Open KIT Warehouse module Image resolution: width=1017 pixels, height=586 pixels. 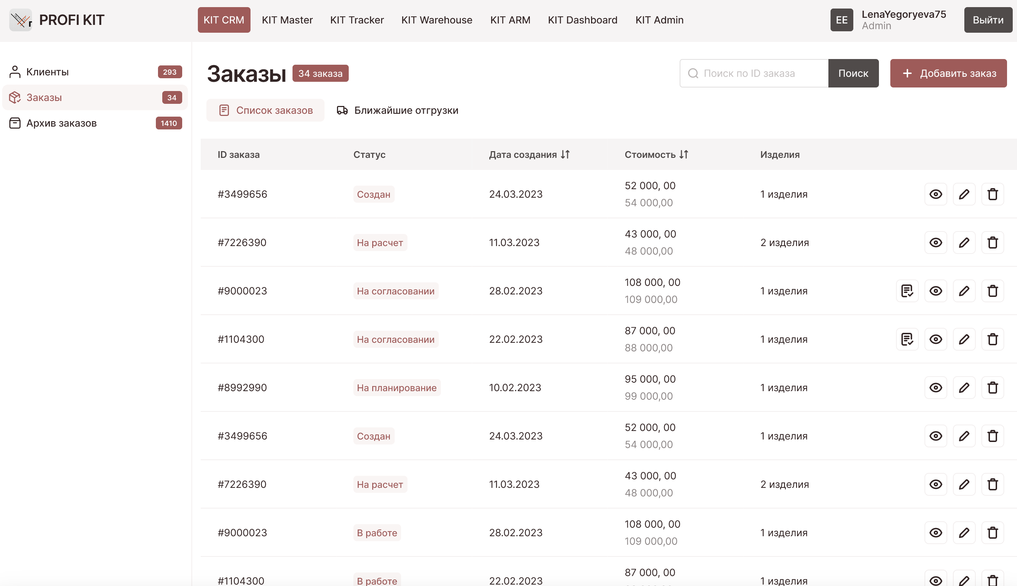coord(437,20)
